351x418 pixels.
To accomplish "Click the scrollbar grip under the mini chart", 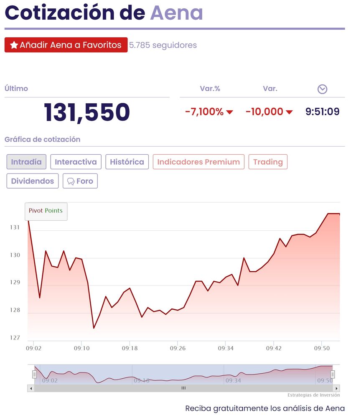I will coord(183,388).
